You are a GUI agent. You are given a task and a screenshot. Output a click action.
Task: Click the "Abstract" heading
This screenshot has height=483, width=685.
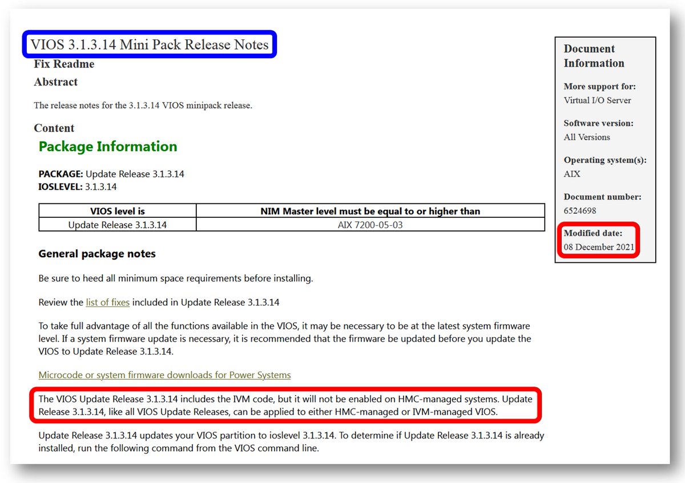point(55,82)
